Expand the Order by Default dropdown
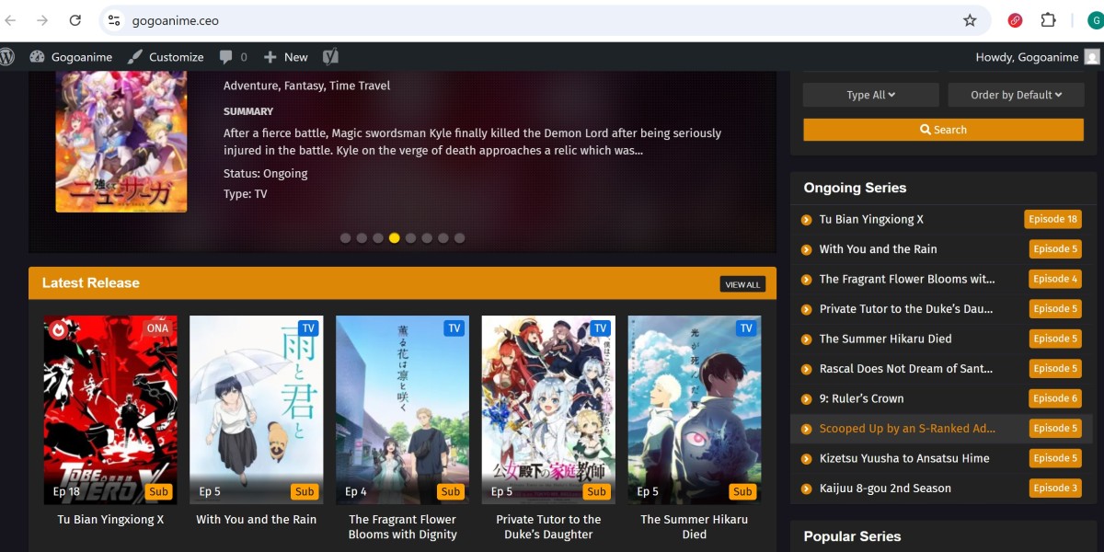 pyautogui.click(x=1016, y=95)
